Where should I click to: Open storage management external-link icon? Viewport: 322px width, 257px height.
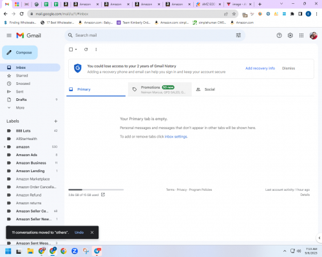[103, 195]
